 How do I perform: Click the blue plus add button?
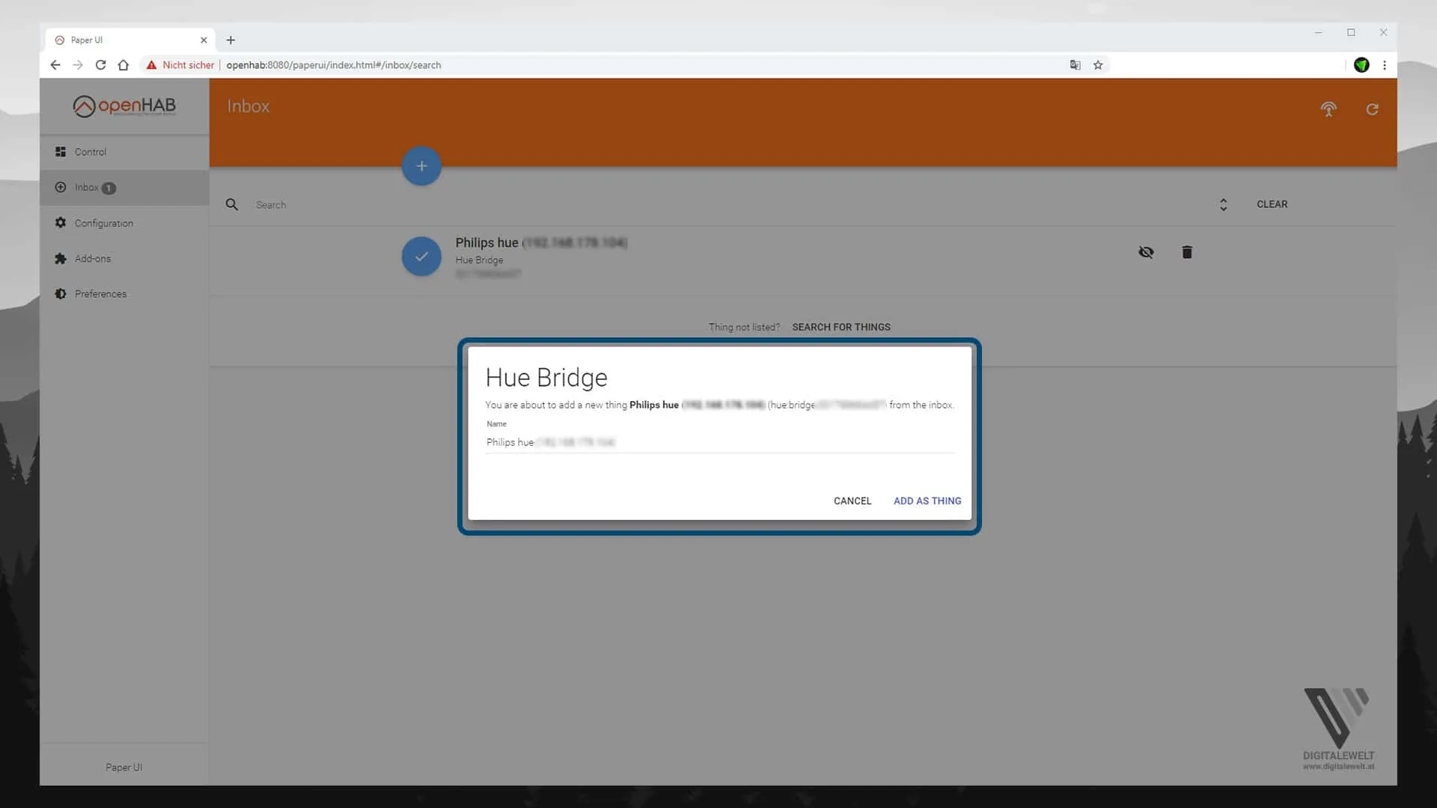(x=421, y=166)
